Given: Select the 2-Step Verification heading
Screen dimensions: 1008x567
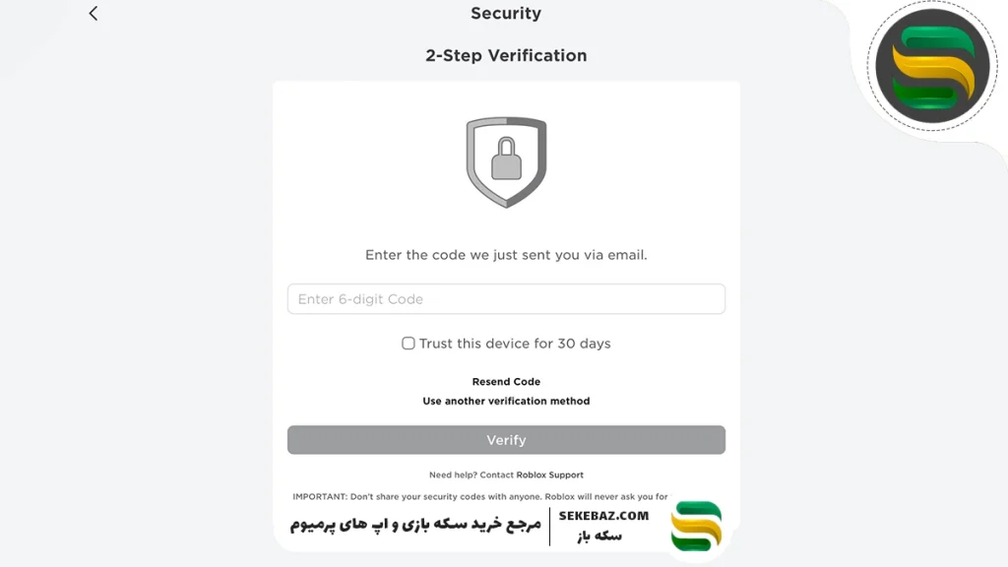Looking at the screenshot, I should coord(505,55).
